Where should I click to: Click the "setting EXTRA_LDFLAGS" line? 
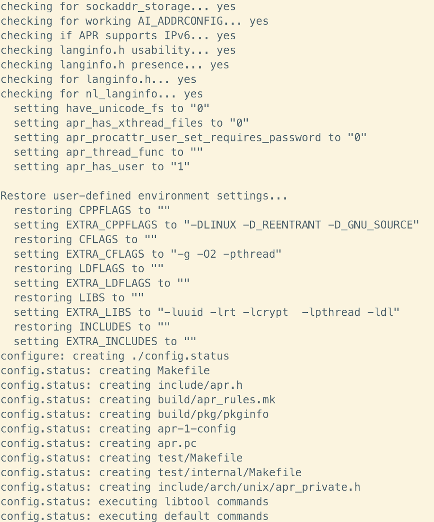click(102, 283)
